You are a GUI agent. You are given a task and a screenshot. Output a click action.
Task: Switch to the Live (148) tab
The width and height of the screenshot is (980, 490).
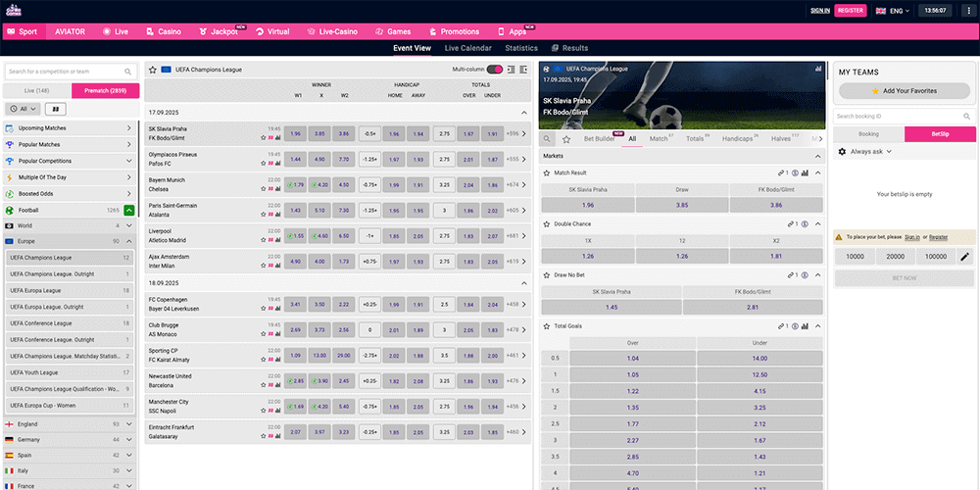(38, 90)
